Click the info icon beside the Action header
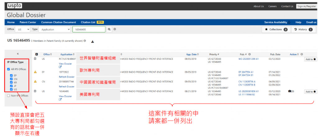Viewport: 318px width, 137px height. (x=302, y=54)
